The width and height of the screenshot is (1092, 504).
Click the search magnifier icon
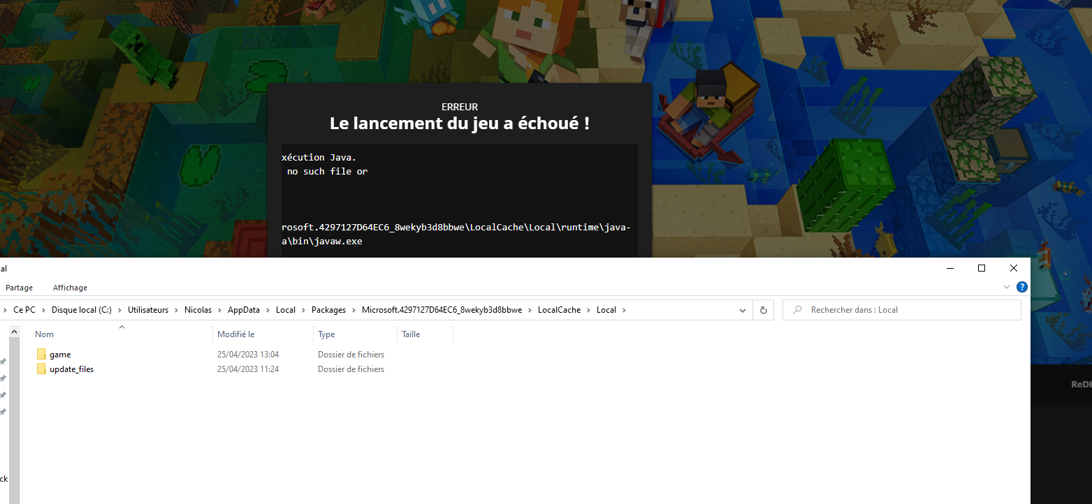click(797, 310)
